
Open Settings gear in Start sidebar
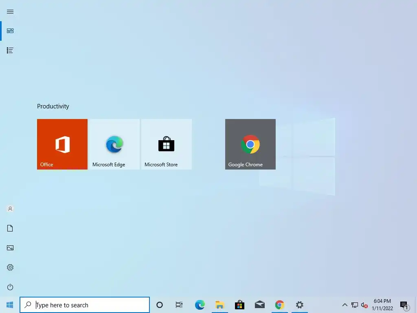coord(10,267)
